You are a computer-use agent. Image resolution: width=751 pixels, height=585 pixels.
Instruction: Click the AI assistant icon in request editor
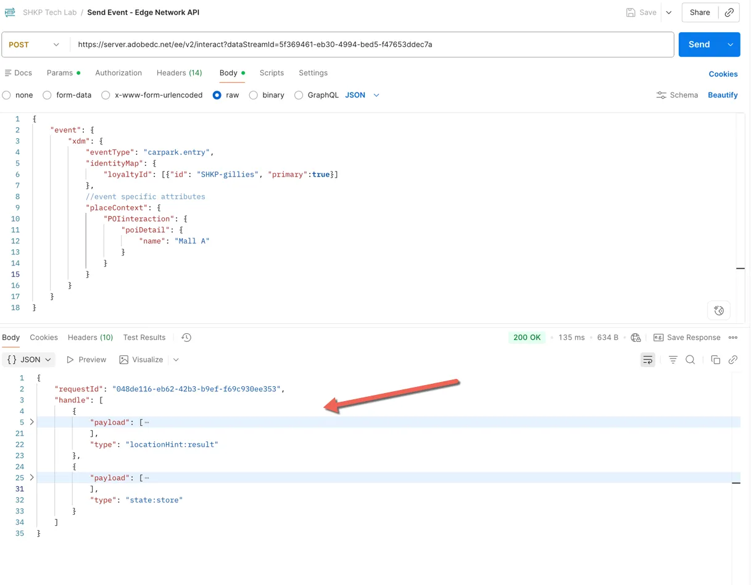pyautogui.click(x=719, y=310)
